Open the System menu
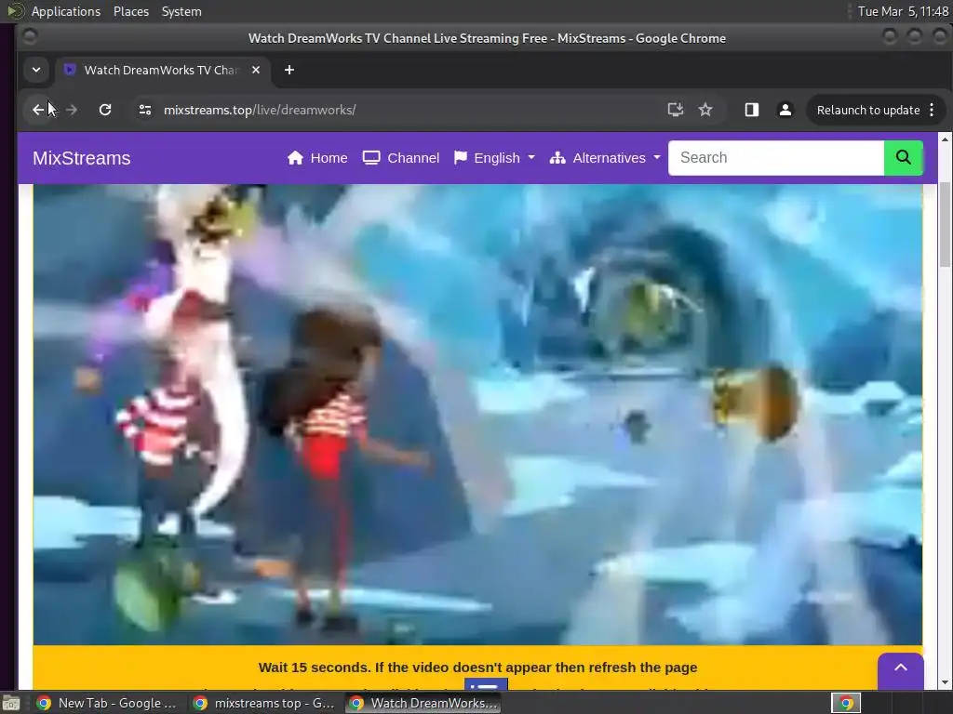This screenshot has width=953, height=714. click(181, 11)
